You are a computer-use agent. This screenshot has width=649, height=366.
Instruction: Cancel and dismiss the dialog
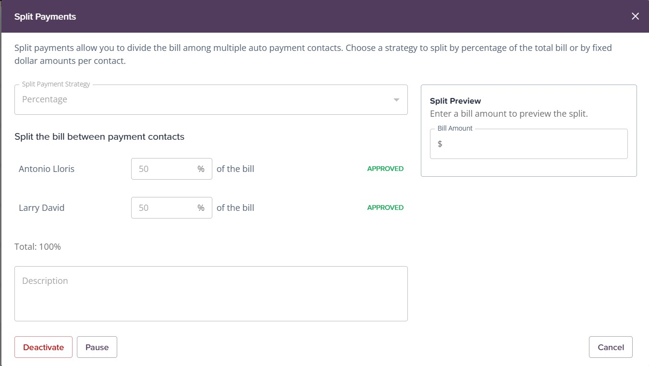(611, 347)
